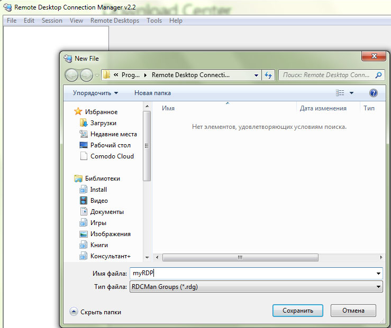This screenshot has height=328, width=391.
Task: Select Библиотеки in navigation pane
Action: (x=103, y=179)
